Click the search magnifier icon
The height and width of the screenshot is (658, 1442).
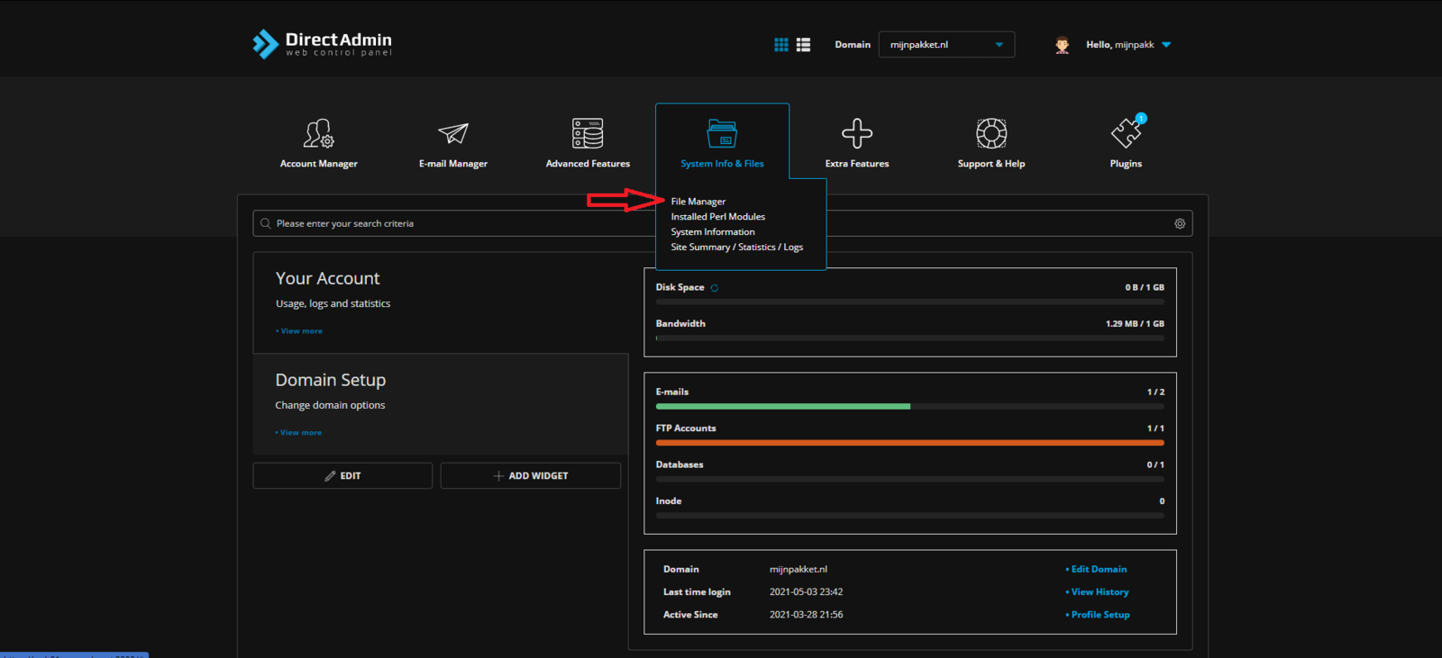click(x=265, y=223)
